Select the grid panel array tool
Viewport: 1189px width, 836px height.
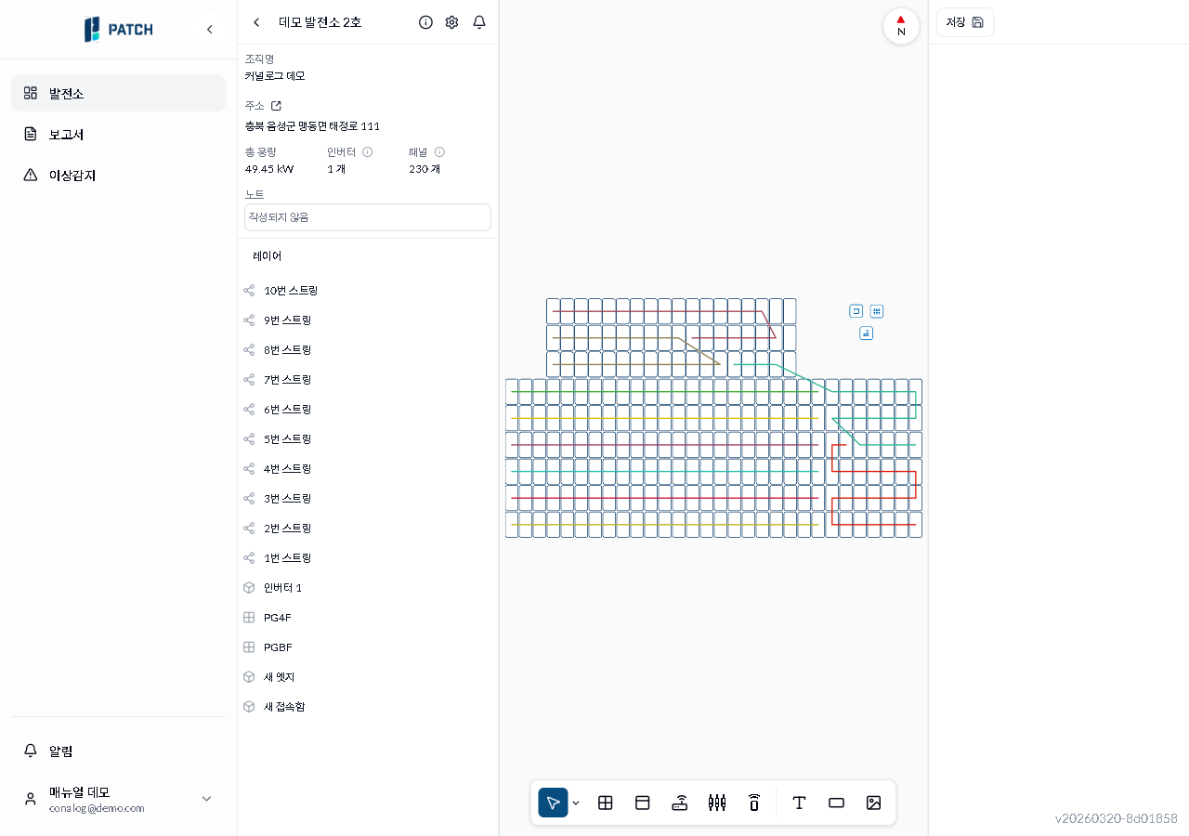pyautogui.click(x=605, y=803)
